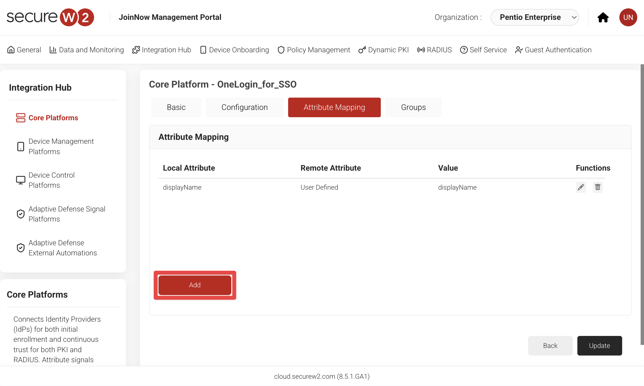Open the Integration Hub menu
This screenshot has height=386, width=644.
point(162,50)
